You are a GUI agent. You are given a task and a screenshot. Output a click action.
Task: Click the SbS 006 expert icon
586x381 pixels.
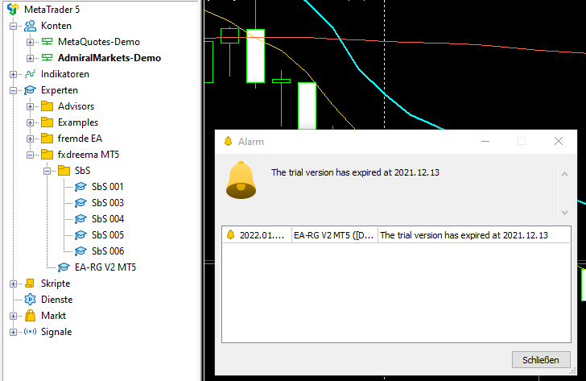click(x=80, y=251)
